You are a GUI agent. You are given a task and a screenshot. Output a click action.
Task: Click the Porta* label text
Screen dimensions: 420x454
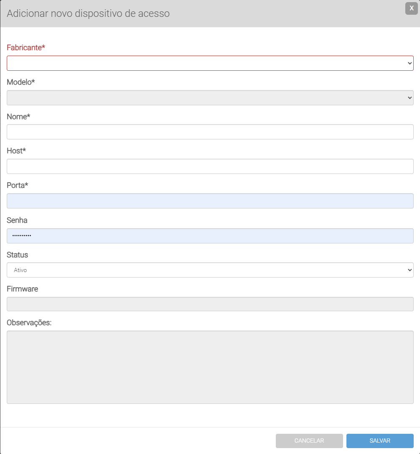[17, 185]
